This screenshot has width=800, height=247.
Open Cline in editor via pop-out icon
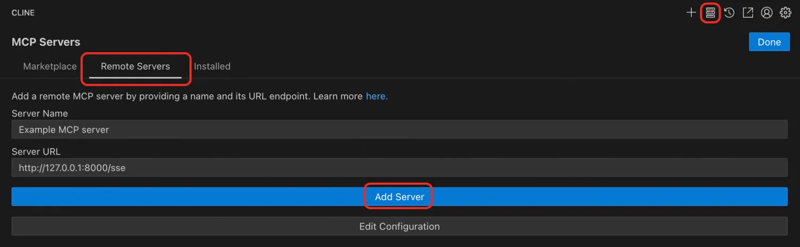click(x=748, y=13)
